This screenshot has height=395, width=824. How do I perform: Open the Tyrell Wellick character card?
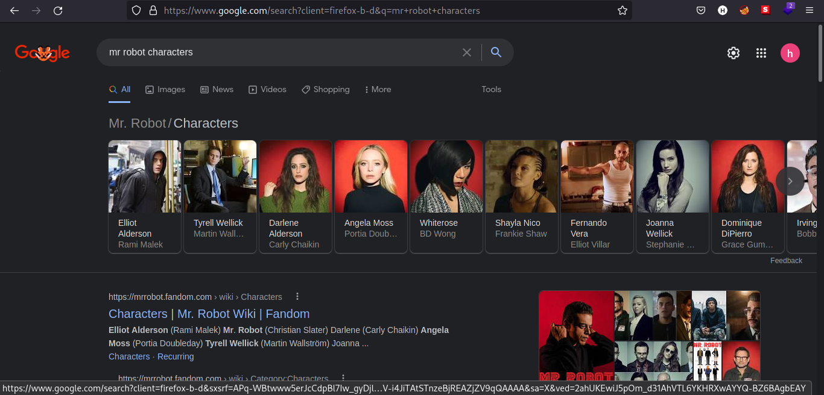(x=220, y=196)
